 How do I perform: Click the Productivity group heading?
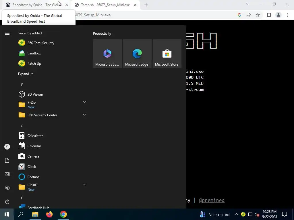(102, 34)
